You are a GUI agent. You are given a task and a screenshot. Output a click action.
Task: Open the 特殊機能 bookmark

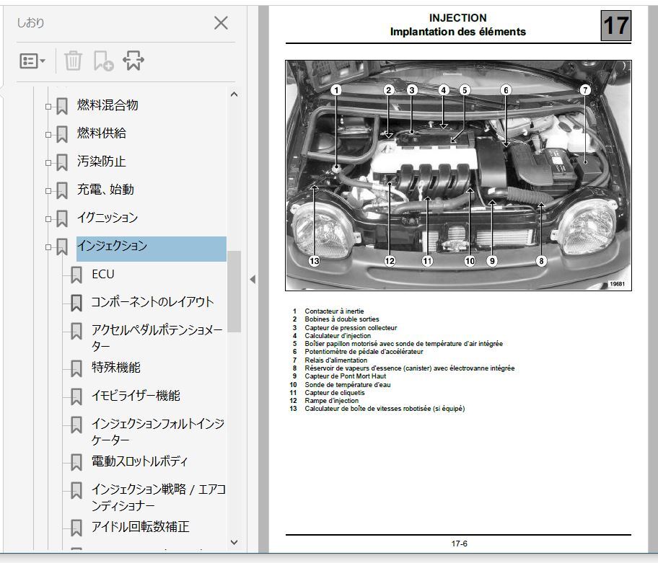pyautogui.click(x=116, y=368)
